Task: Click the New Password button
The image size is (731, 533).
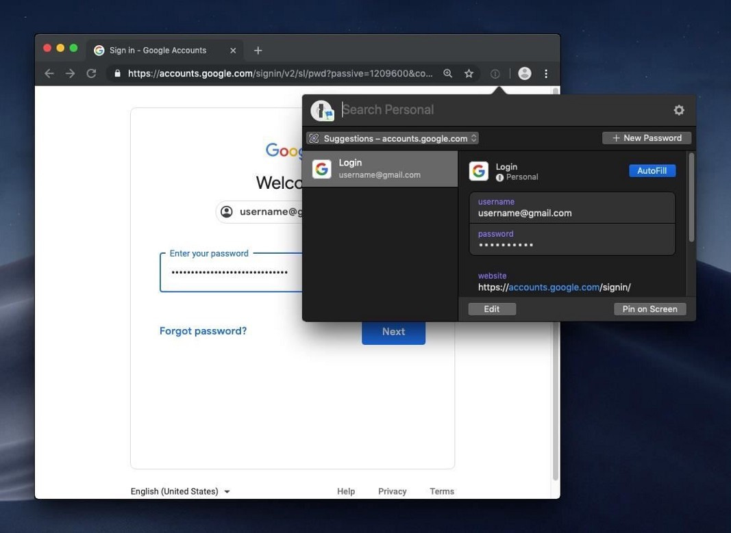Action: tap(647, 138)
